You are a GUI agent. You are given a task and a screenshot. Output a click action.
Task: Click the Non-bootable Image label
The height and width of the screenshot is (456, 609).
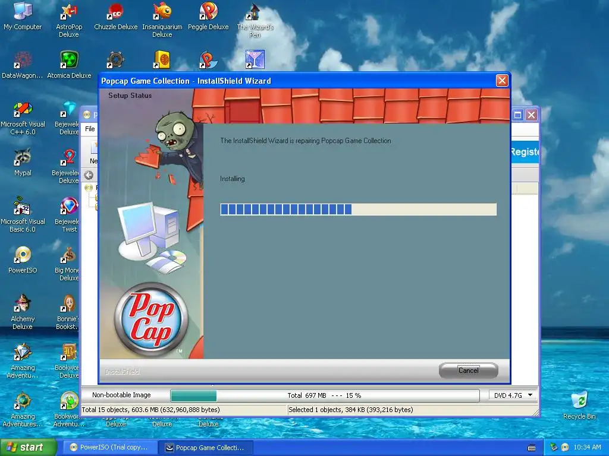(121, 395)
